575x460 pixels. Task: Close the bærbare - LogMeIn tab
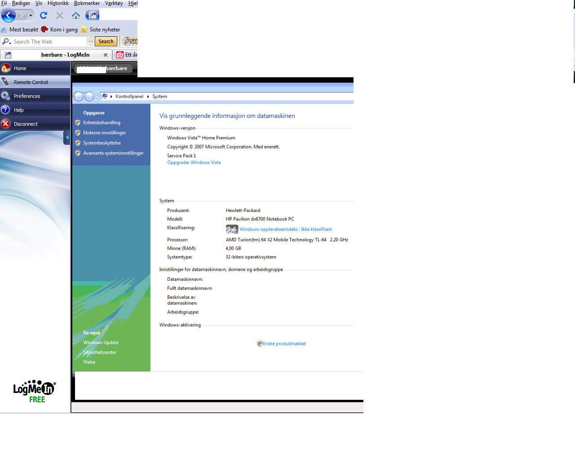(106, 55)
